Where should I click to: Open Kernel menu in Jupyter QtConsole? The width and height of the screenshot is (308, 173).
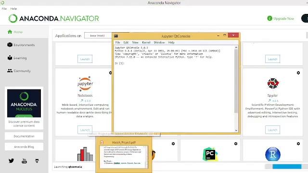pyautogui.click(x=146, y=42)
